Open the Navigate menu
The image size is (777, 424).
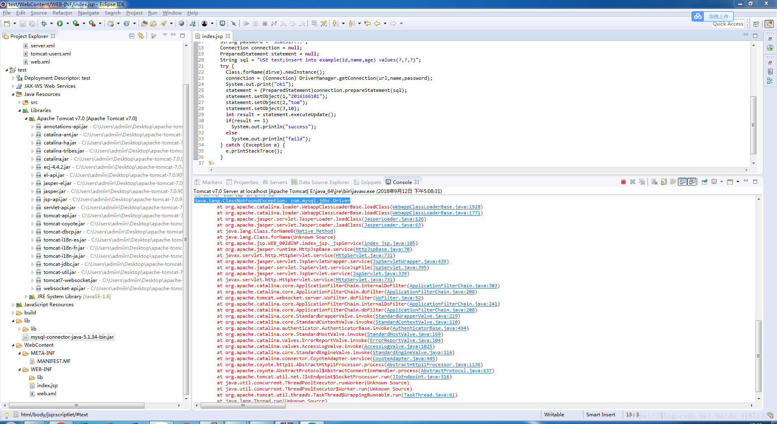(x=88, y=13)
